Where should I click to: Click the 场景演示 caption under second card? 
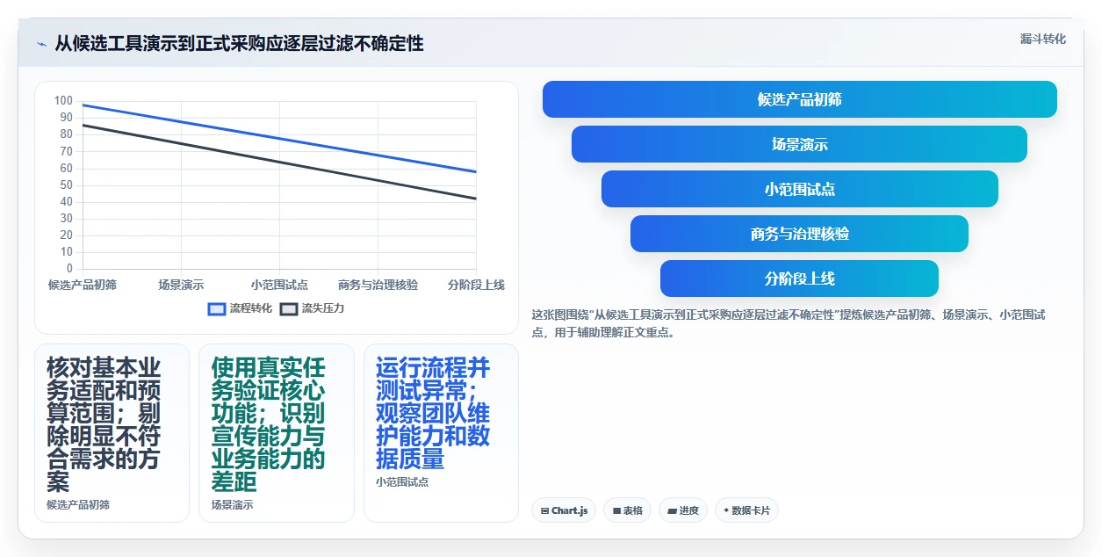coord(232,505)
